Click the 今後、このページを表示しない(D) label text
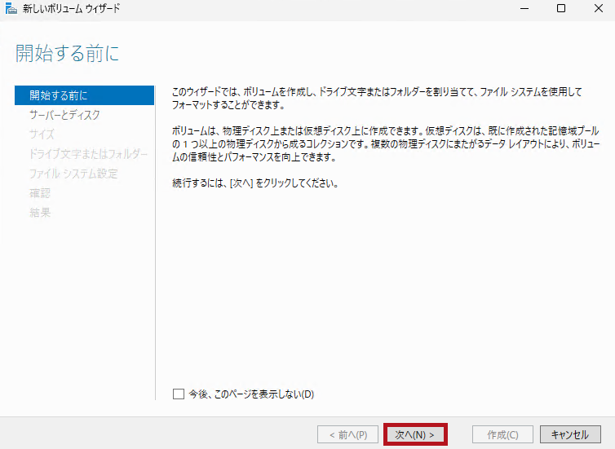 coord(251,394)
